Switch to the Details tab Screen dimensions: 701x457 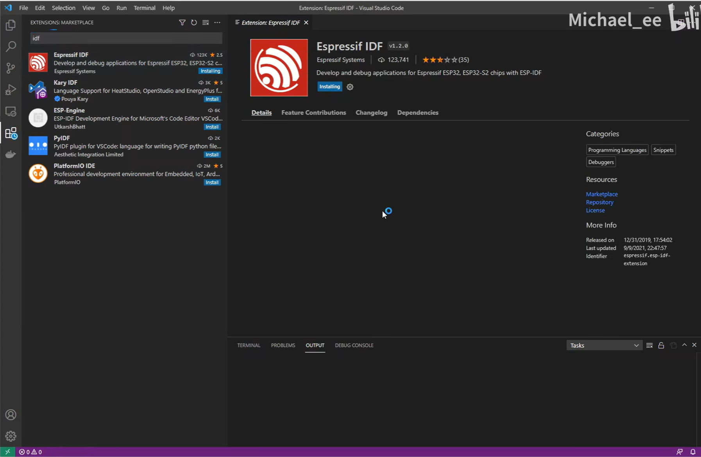pos(261,112)
